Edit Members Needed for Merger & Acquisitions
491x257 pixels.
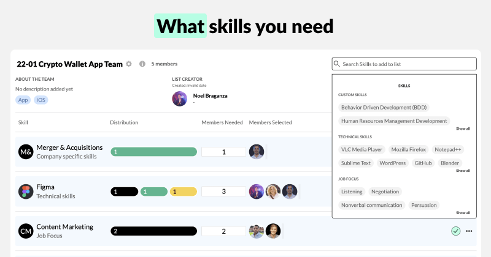coord(223,152)
